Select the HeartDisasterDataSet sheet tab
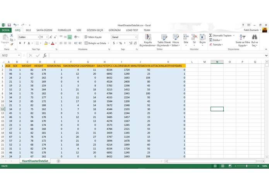The width and height of the screenshot is (269, 191). point(35,161)
